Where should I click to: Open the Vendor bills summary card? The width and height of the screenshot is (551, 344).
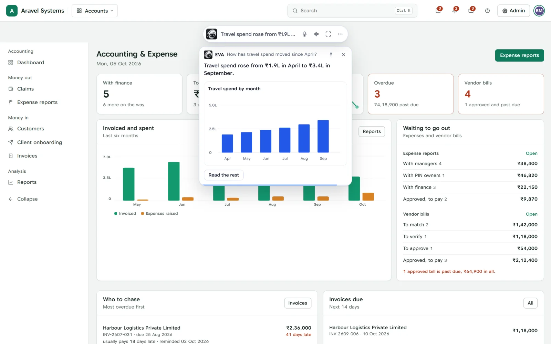[x=501, y=94]
